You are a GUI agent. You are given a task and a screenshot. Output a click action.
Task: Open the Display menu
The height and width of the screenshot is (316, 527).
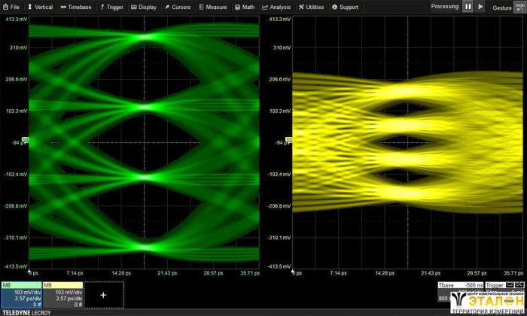[144, 7]
